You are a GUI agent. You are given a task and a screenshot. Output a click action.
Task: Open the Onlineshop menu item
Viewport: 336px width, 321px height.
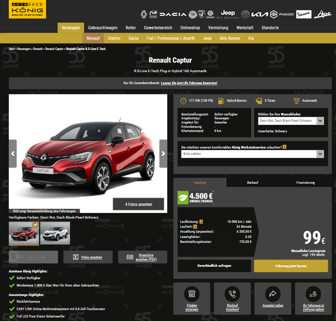click(190, 28)
